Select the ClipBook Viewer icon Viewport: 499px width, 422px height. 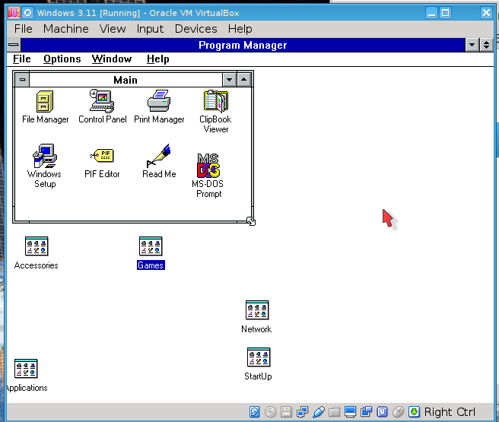pos(215,101)
